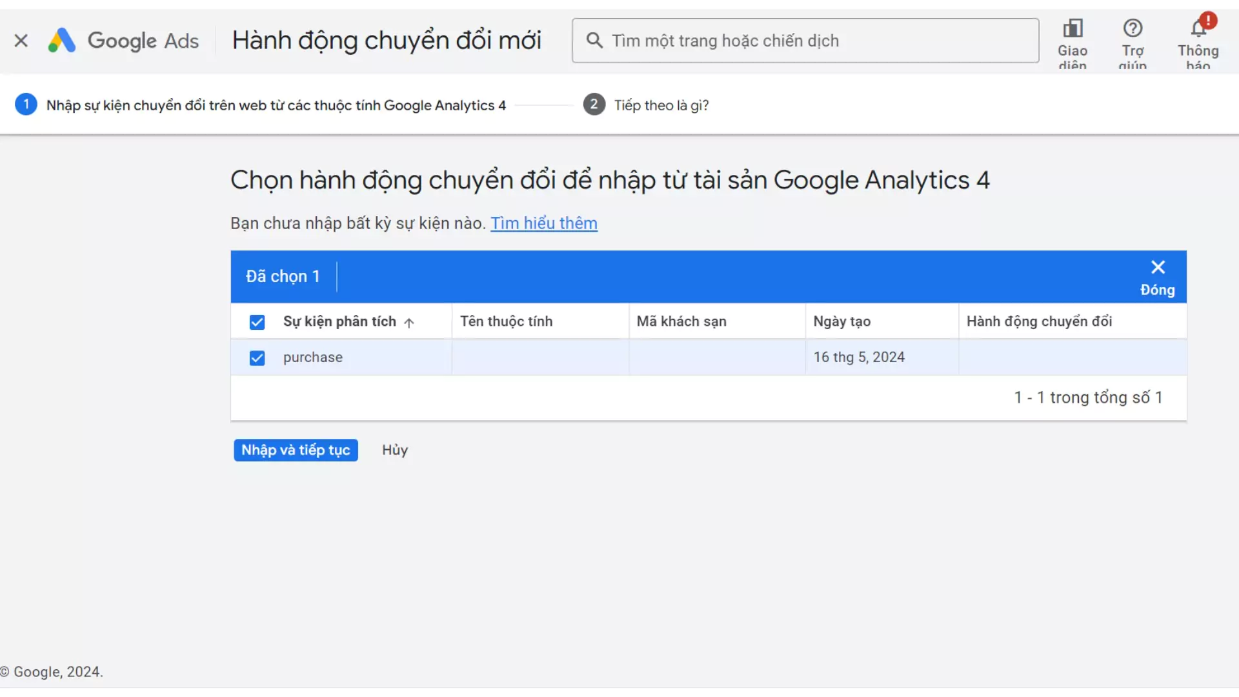Open the Tìm hiểu thêm link
Screen dimensions: 1239x697
coord(543,223)
